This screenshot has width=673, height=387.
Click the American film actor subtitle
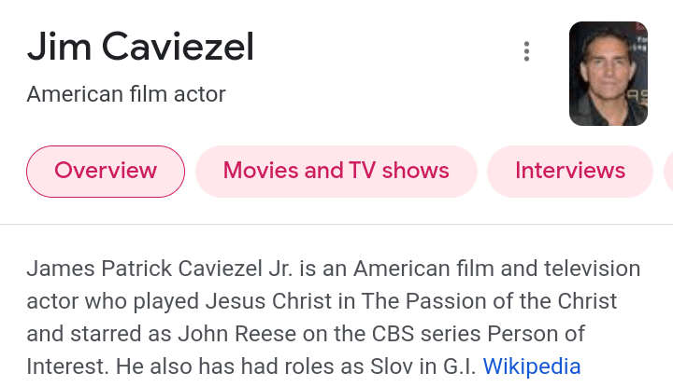(x=126, y=94)
